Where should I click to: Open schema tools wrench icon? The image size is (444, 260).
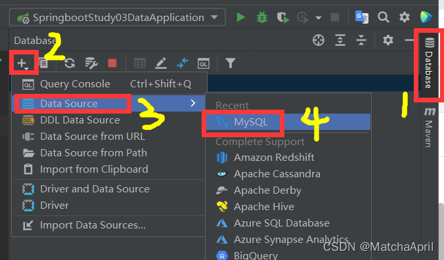[91, 63]
